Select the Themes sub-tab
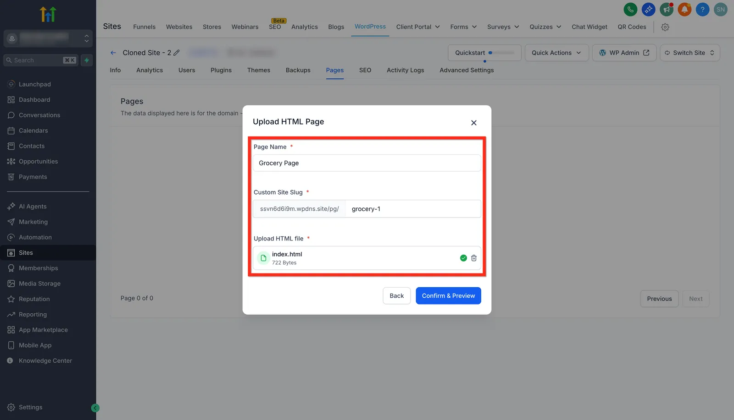The height and width of the screenshot is (420, 734). click(x=259, y=70)
